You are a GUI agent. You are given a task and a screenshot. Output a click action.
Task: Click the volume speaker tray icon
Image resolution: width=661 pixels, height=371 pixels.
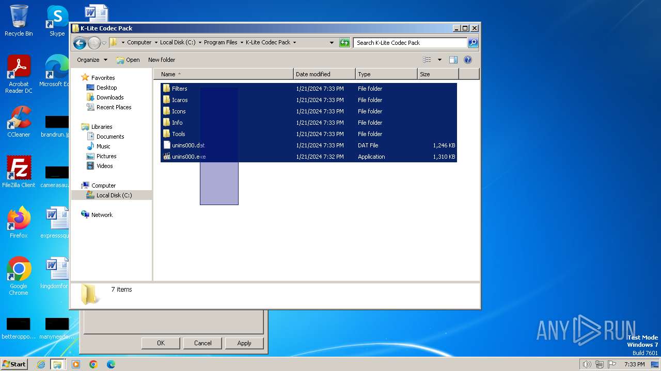[x=587, y=364]
